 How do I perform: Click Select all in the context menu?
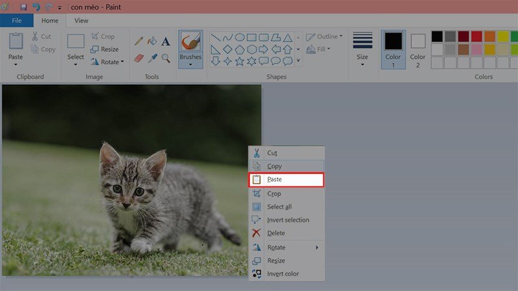tap(279, 207)
